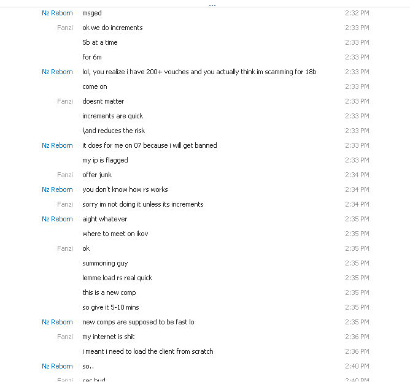The height and width of the screenshot is (382, 410).
Task: Click Fanzi name beside "my internet is shit"
Action: pyautogui.click(x=65, y=337)
